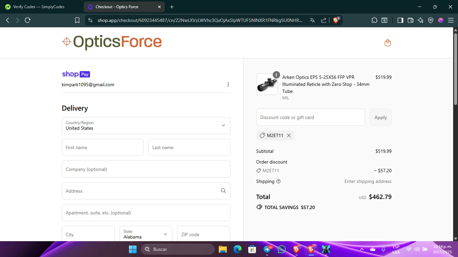The width and height of the screenshot is (458, 257).
Task: Open the browser extensions puzzle icon
Action: [374, 20]
